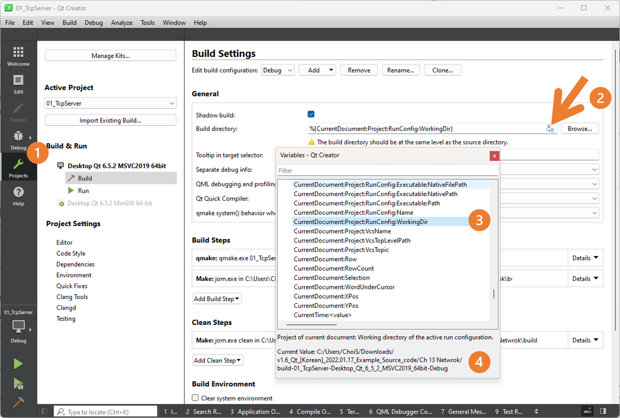This screenshot has height=418, width=620.
Task: Open the build configuration Debug dropdown
Action: coord(278,70)
